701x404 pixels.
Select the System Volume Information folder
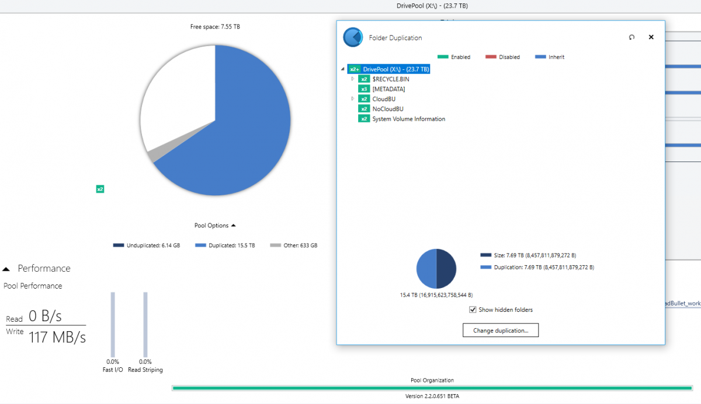tap(409, 118)
